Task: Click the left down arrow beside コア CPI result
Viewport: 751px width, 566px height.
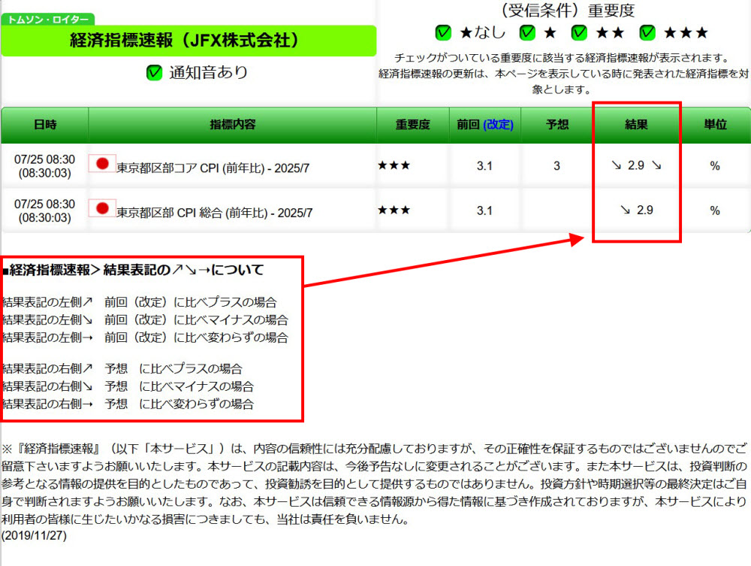Action: click(616, 165)
